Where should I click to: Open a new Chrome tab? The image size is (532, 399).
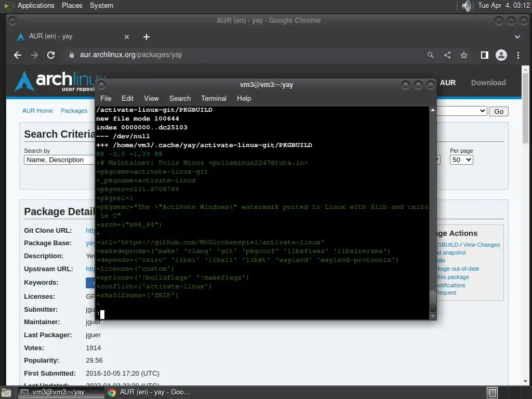pyautogui.click(x=146, y=37)
